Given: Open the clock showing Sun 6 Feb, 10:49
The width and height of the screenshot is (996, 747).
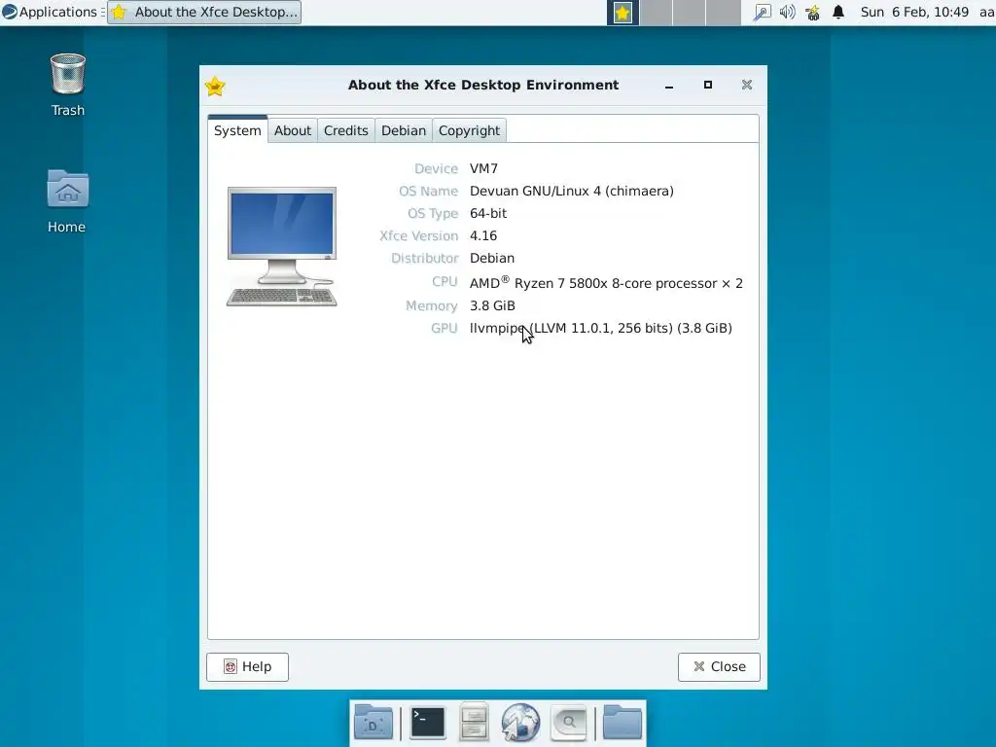Looking at the screenshot, I should pyautogui.click(x=914, y=12).
